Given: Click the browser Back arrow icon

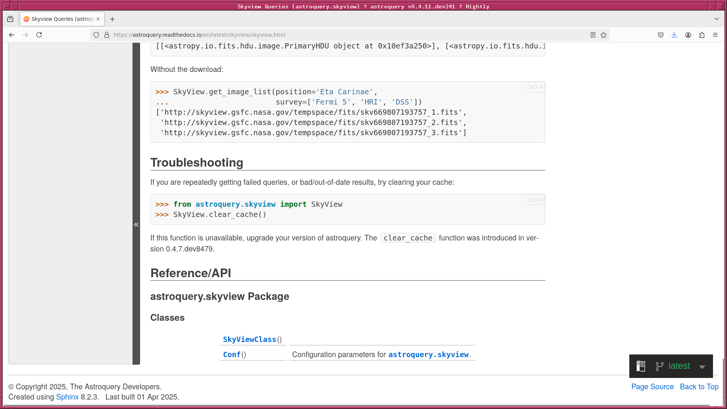Looking at the screenshot, I should (x=12, y=35).
